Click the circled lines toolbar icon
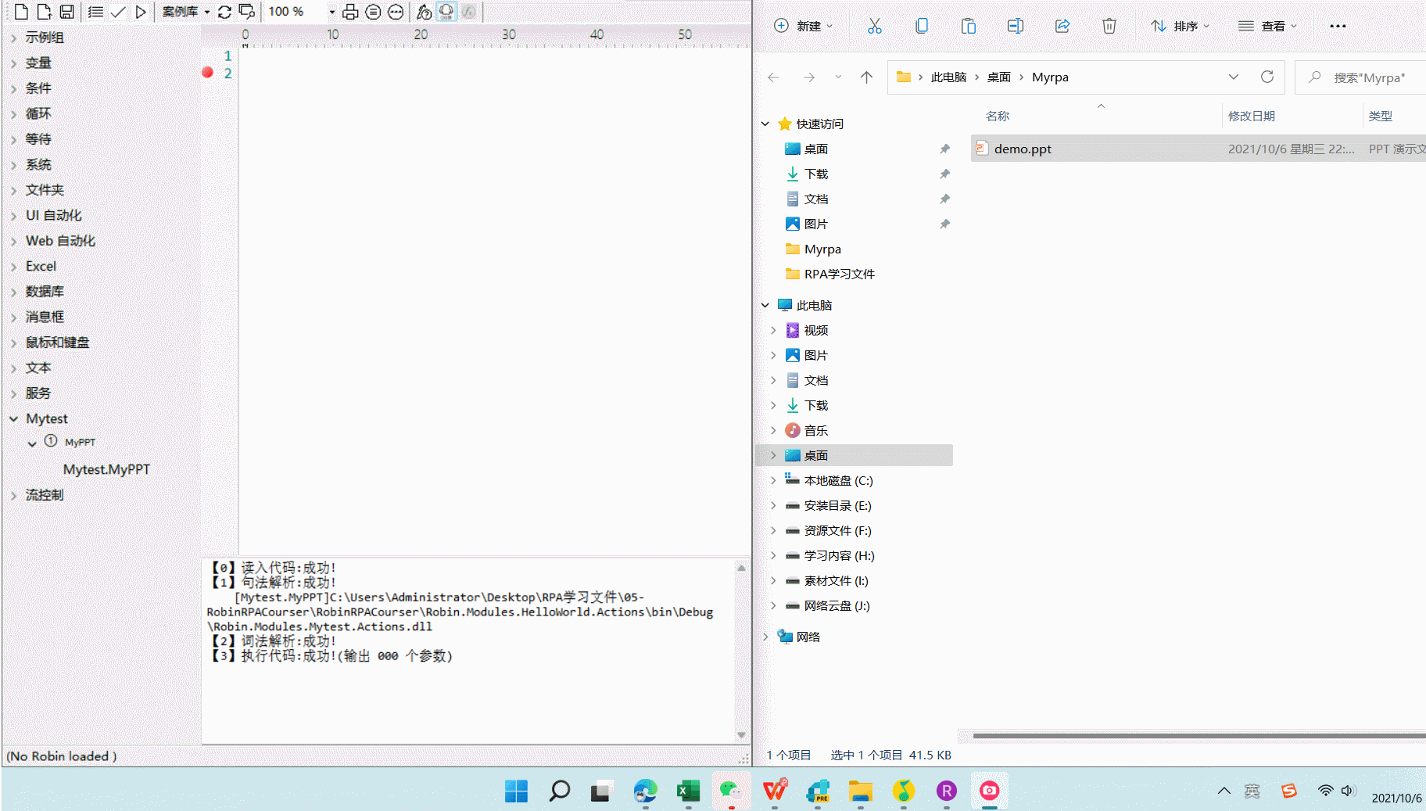 (373, 12)
